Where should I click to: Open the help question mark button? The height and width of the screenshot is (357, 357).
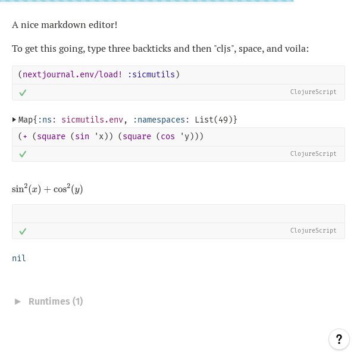[x=339, y=339]
